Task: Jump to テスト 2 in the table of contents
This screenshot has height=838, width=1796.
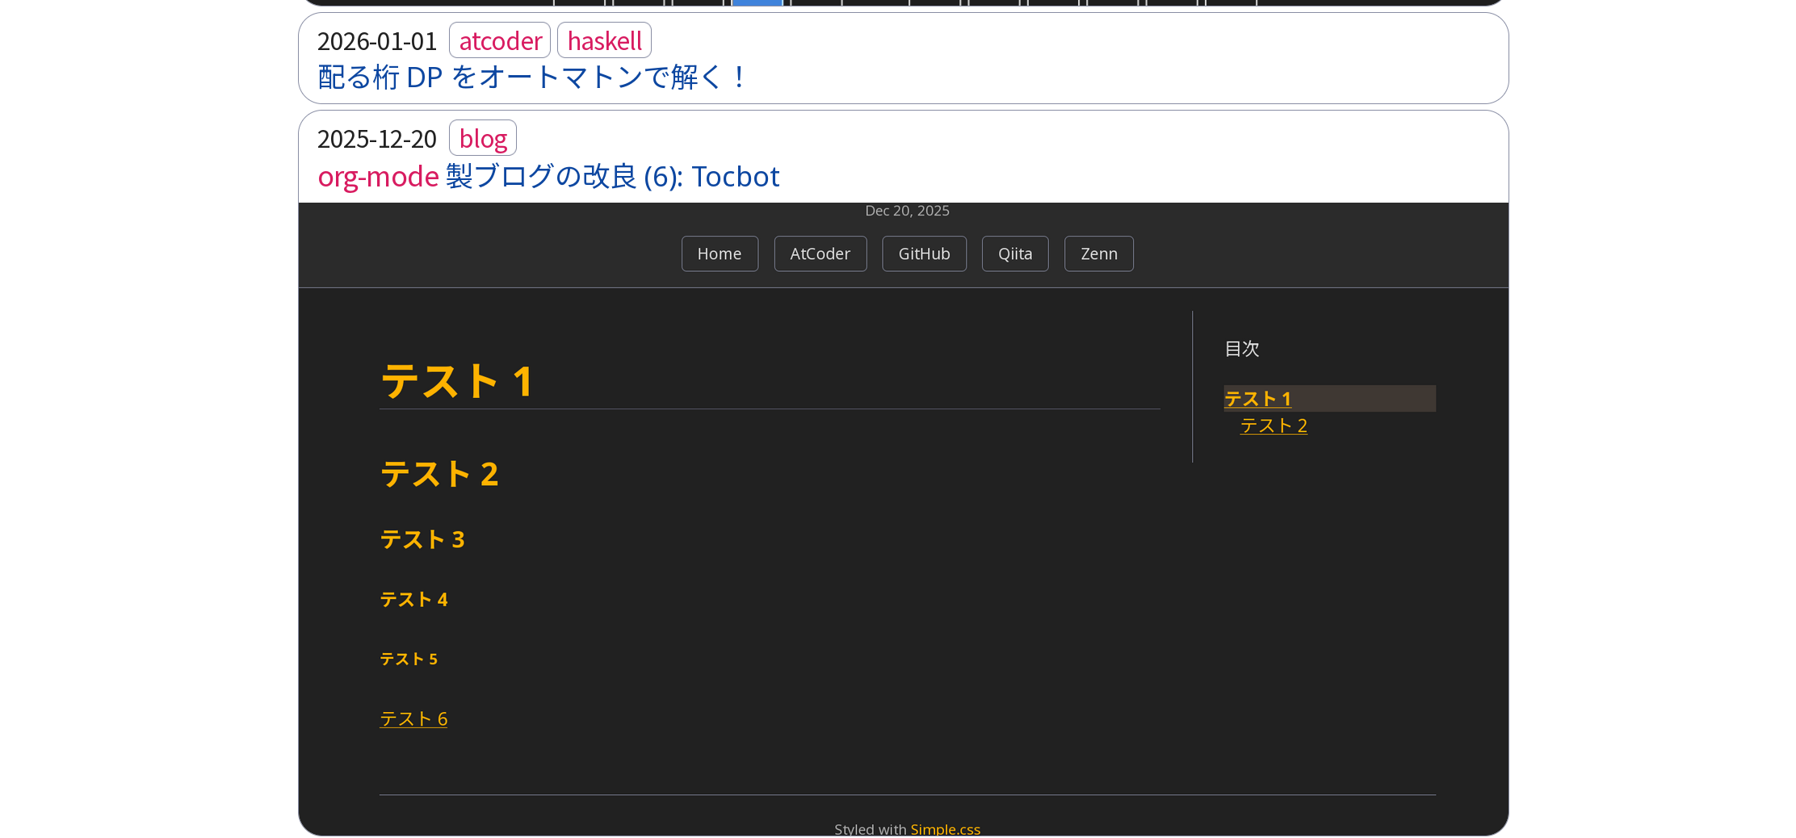Action: [x=1274, y=425]
